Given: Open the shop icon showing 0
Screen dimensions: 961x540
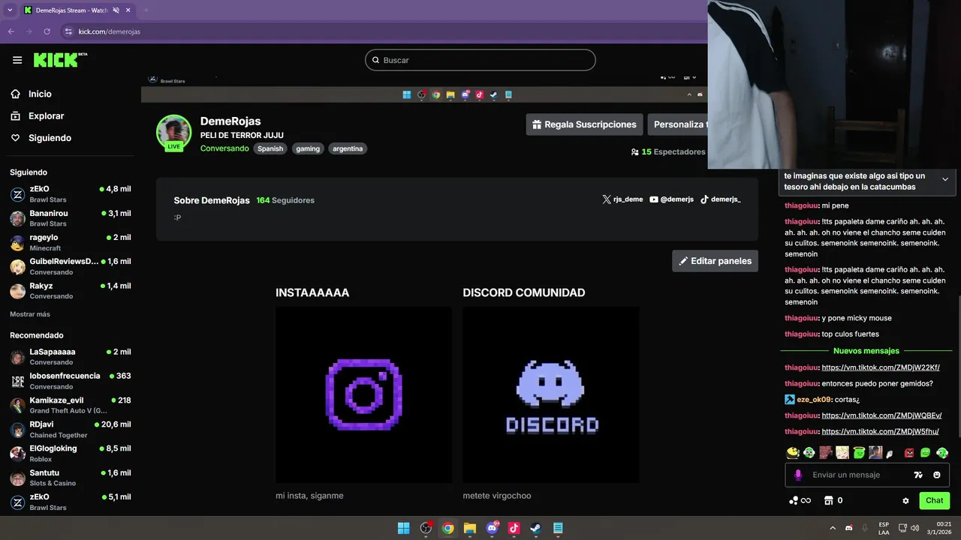Looking at the screenshot, I should click(833, 500).
